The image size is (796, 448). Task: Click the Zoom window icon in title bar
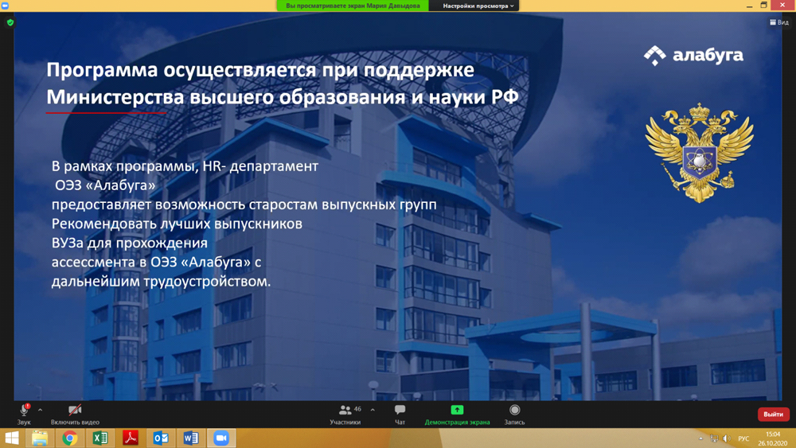coord(5,6)
